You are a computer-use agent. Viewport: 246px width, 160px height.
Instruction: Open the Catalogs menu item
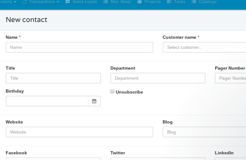(x=208, y=2)
